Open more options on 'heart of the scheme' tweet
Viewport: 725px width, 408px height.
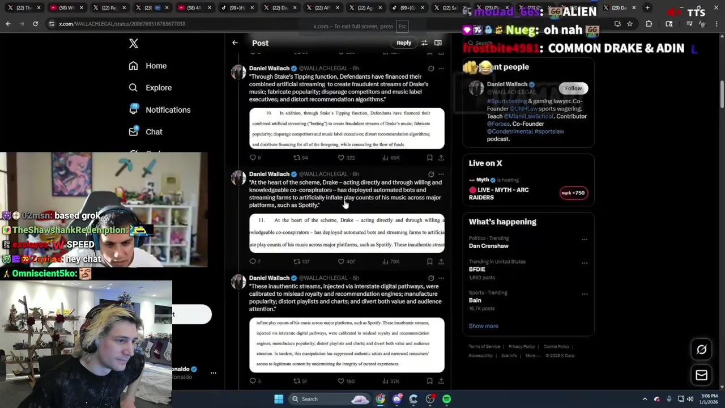tap(441, 174)
